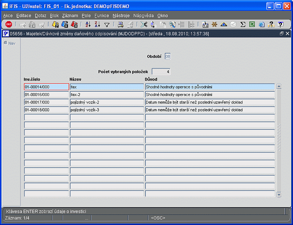Click the 'Záznam: 1/4' status bar entry
Screen dimensions: 293x225
[17, 218]
